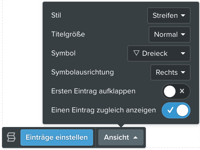The image size is (200, 150).
Task: Click the checkmark in the blue switch
Action: click(x=170, y=110)
